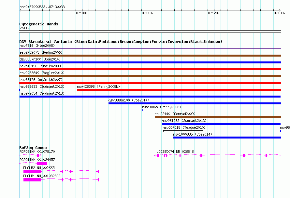Click the 87120k ruler label

coord(214,13)
